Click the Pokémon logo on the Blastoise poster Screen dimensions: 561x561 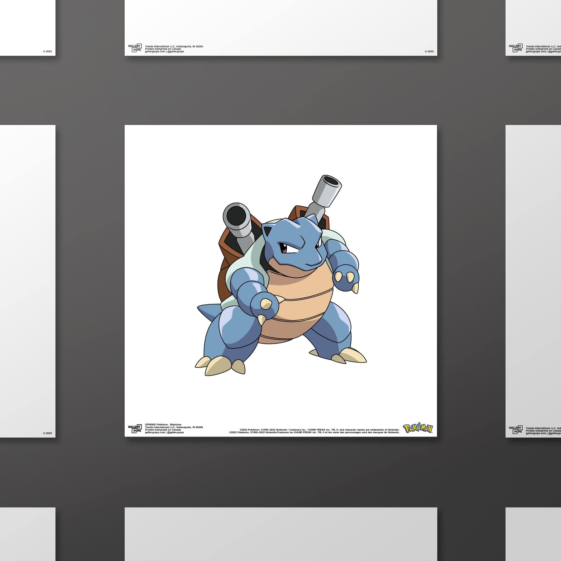(x=418, y=429)
